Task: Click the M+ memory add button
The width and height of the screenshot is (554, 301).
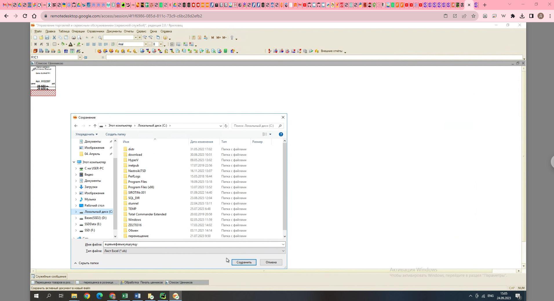Action: point(218,38)
